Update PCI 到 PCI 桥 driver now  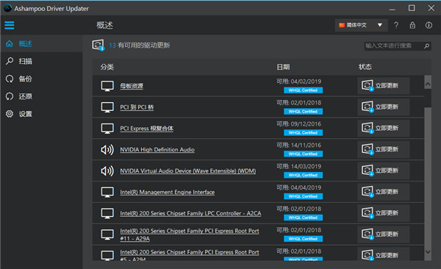coord(384,107)
